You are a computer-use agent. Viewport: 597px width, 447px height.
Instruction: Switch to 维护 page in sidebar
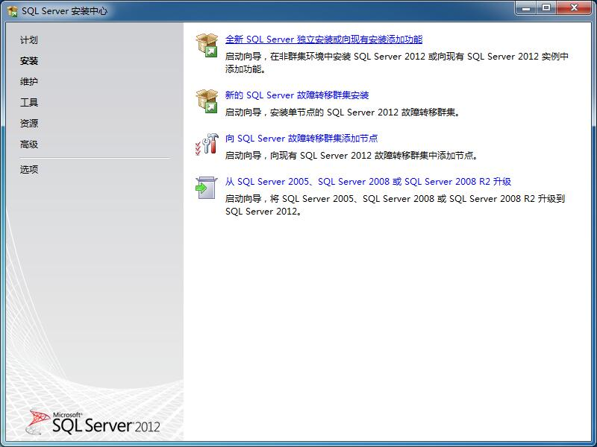click(29, 82)
